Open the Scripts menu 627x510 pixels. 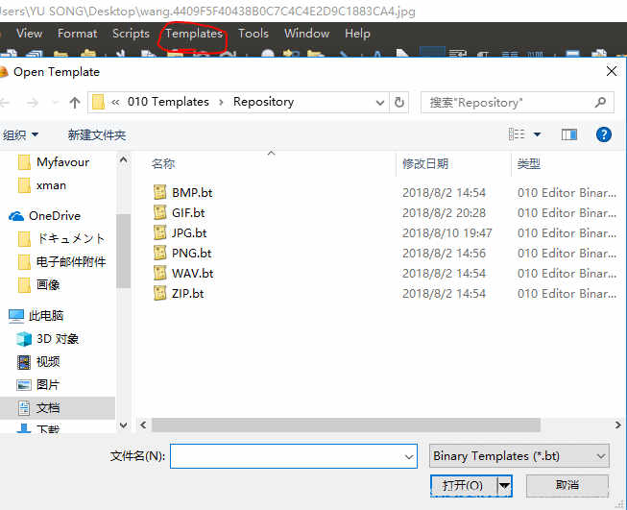pos(131,34)
